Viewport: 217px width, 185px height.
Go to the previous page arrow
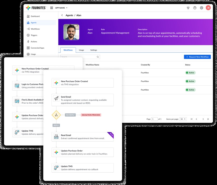pyautogui.click(x=197, y=119)
